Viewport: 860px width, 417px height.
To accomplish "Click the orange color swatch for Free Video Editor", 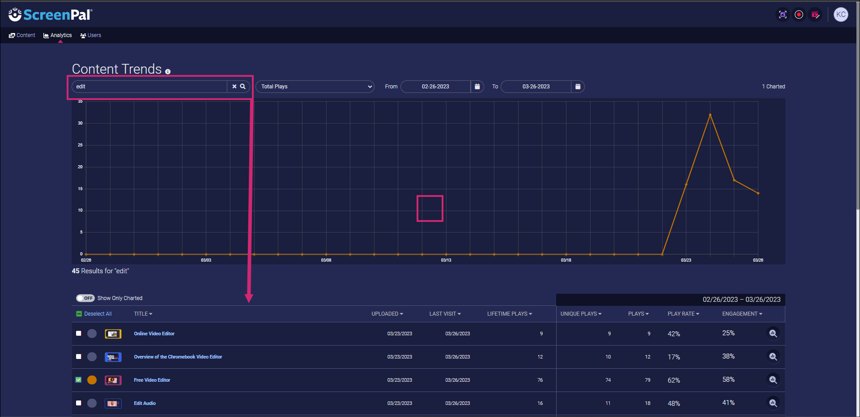I will coord(92,380).
